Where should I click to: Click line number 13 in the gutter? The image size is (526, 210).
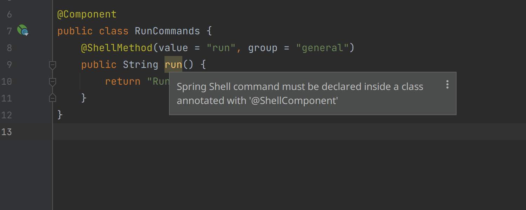tap(7, 132)
